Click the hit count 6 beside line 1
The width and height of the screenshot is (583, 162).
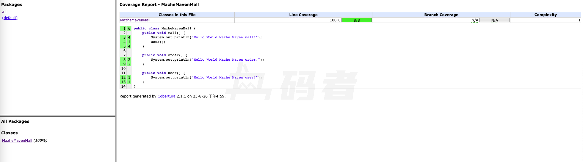129,29
